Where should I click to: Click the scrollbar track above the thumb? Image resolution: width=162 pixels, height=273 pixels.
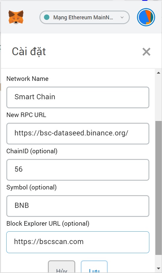158,98
